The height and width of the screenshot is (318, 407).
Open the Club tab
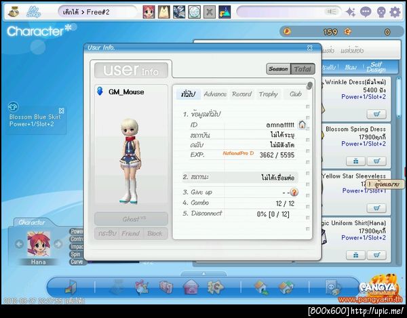coord(295,94)
